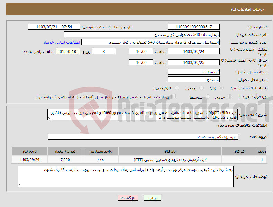Open اطلاعات تماس خریدار link
The width and height of the screenshot is (273, 207).
coord(62,42)
